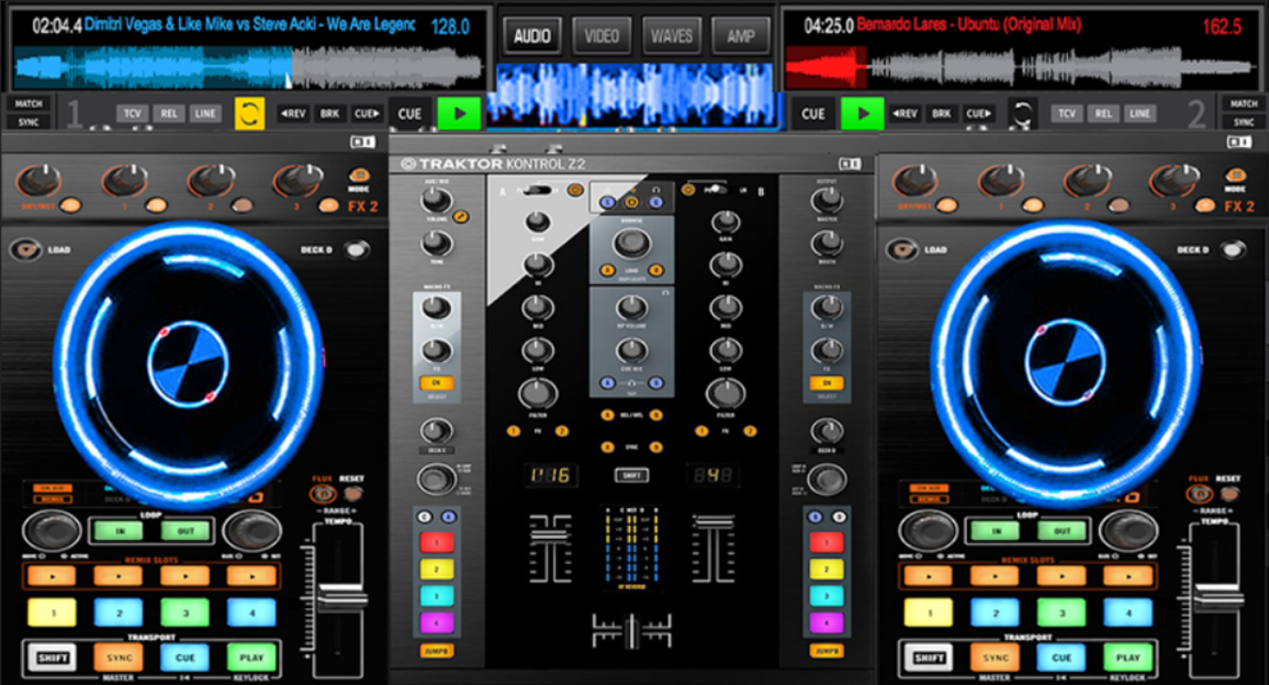
Task: Trigger magenta cue pad 4 on mixer right side
Action: tap(826, 623)
